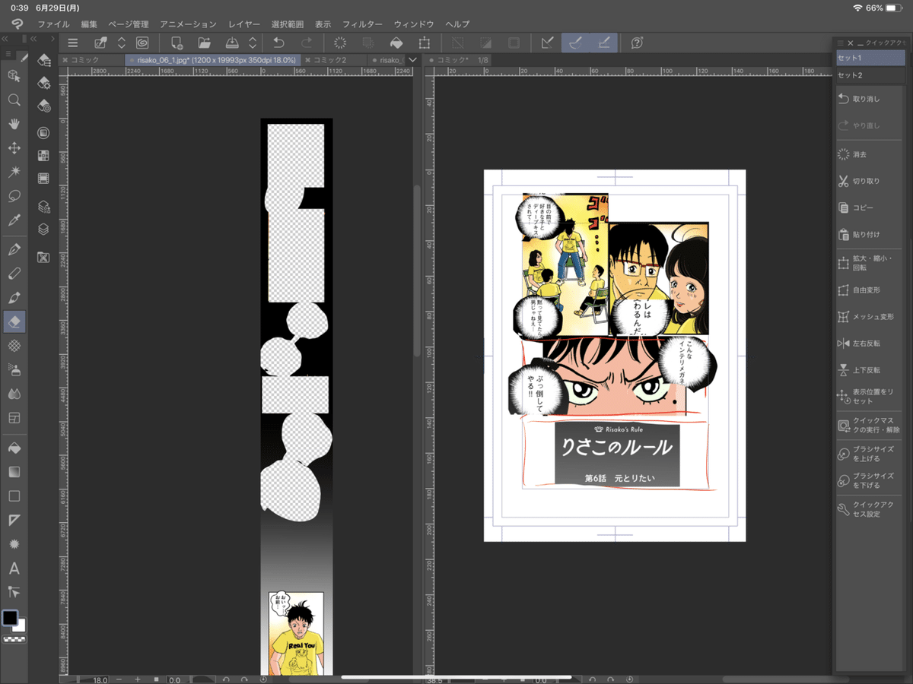This screenshot has width=913, height=684.
Task: Open the Quick Access palette menu icon
Action: (840, 43)
